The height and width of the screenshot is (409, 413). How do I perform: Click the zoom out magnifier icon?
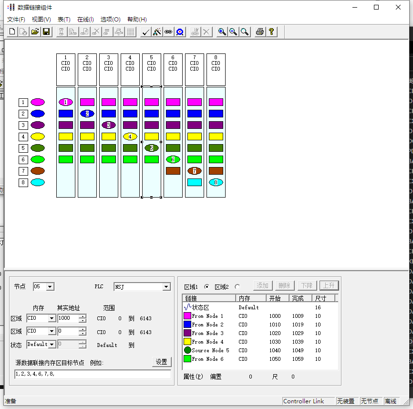point(233,32)
